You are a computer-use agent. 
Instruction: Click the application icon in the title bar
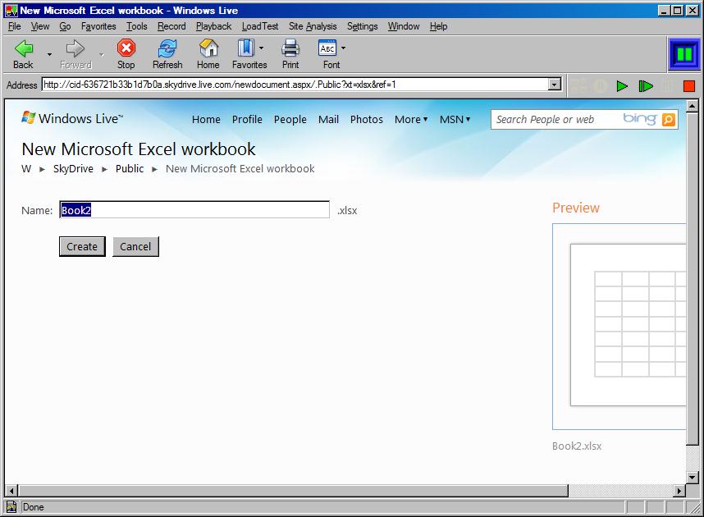[11, 11]
